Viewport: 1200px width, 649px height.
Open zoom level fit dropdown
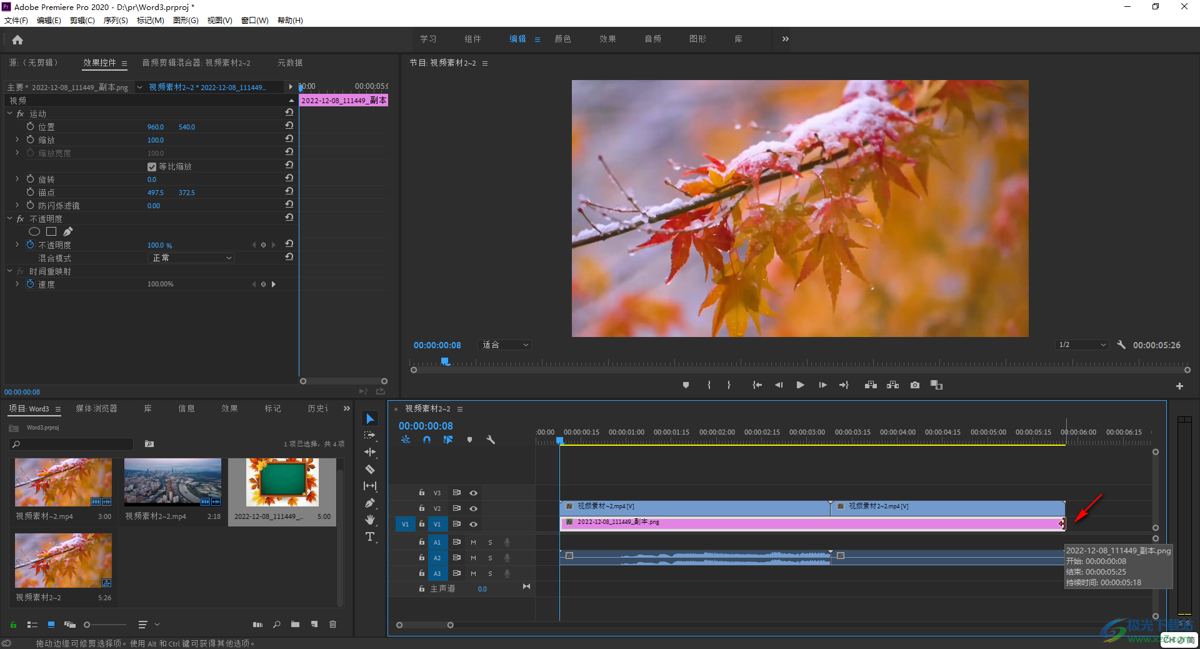(x=505, y=345)
